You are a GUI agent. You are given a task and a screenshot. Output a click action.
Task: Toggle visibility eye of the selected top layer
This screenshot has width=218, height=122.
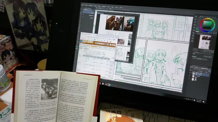coord(190,72)
